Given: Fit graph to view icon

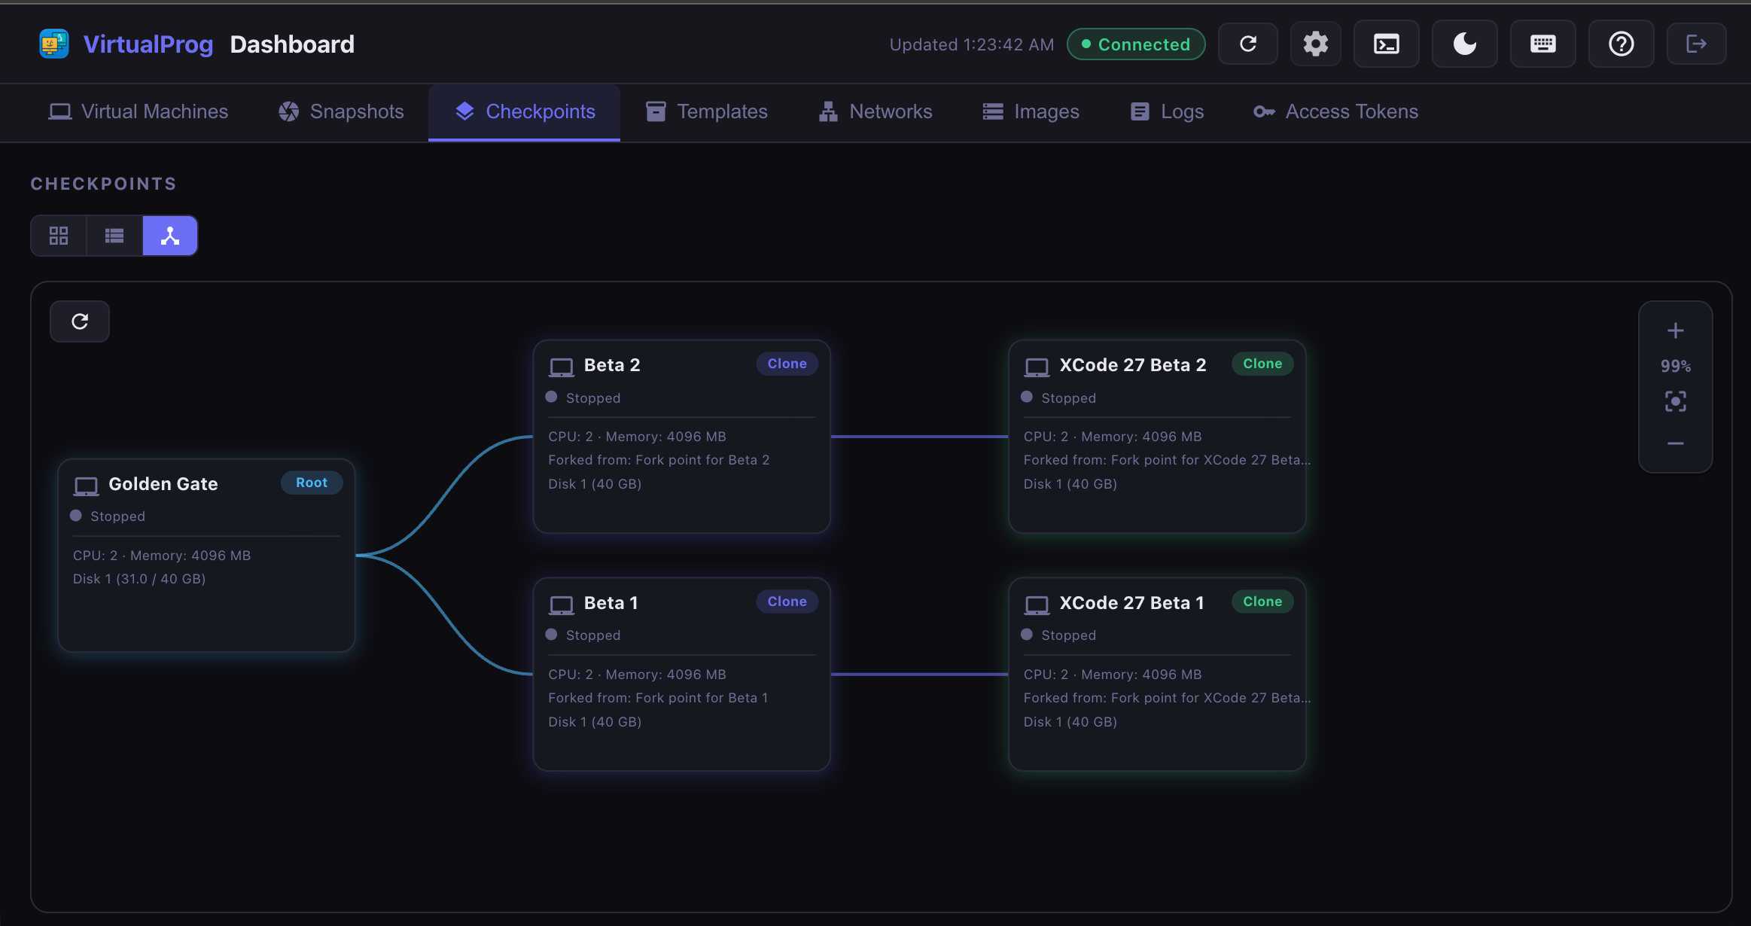Looking at the screenshot, I should coord(1676,401).
